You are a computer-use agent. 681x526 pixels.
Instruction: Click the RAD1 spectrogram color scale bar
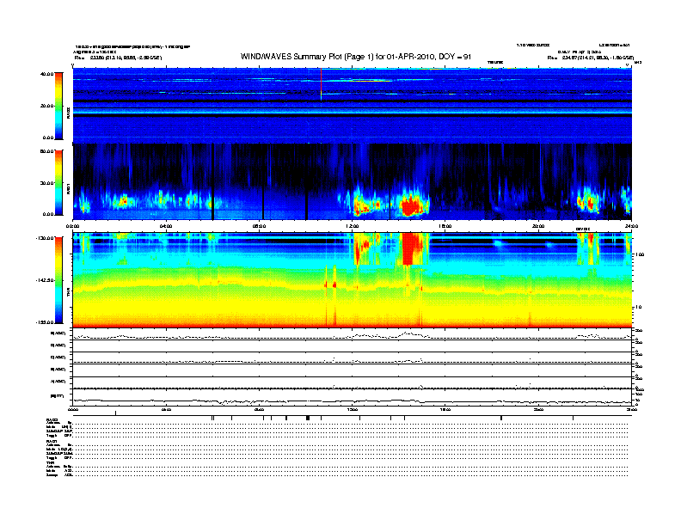[58, 182]
